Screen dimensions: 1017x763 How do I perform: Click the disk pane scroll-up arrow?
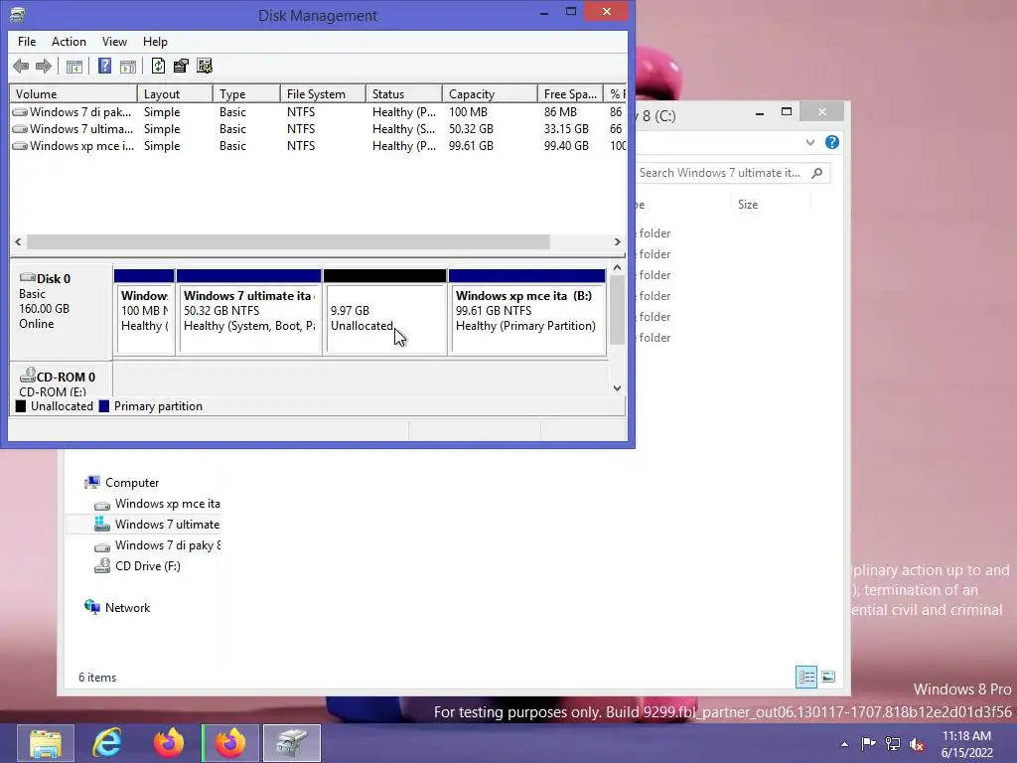617,267
